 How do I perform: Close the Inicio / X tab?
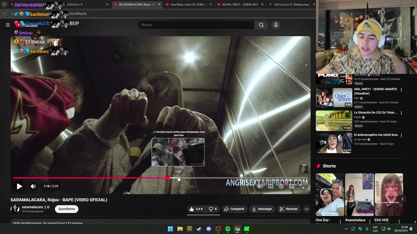click(x=107, y=5)
